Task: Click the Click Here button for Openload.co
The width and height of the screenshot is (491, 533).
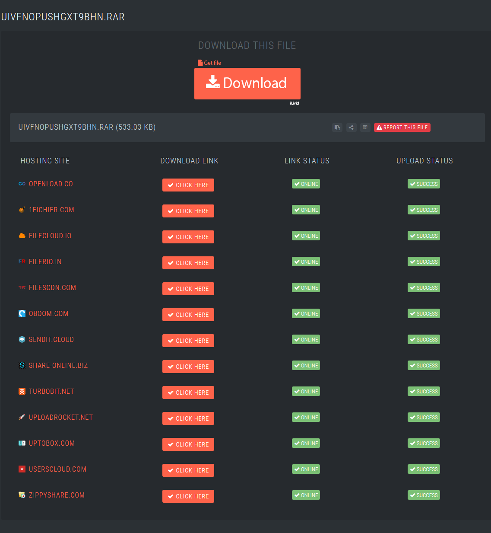Action: (188, 185)
